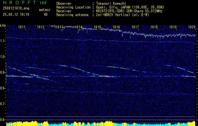This screenshot has height=126, width=198.
Task: Select R820T2(RTL-SDR) SDR-Sharp 53.372MHz text
Action: (129, 11)
